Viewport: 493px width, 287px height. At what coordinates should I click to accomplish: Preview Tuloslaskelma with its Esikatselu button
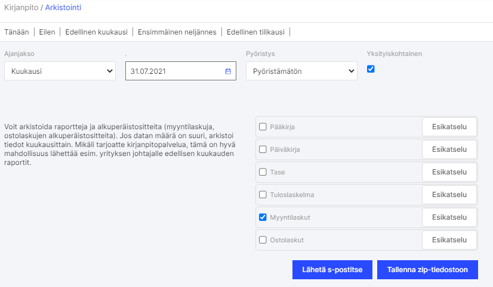(449, 195)
